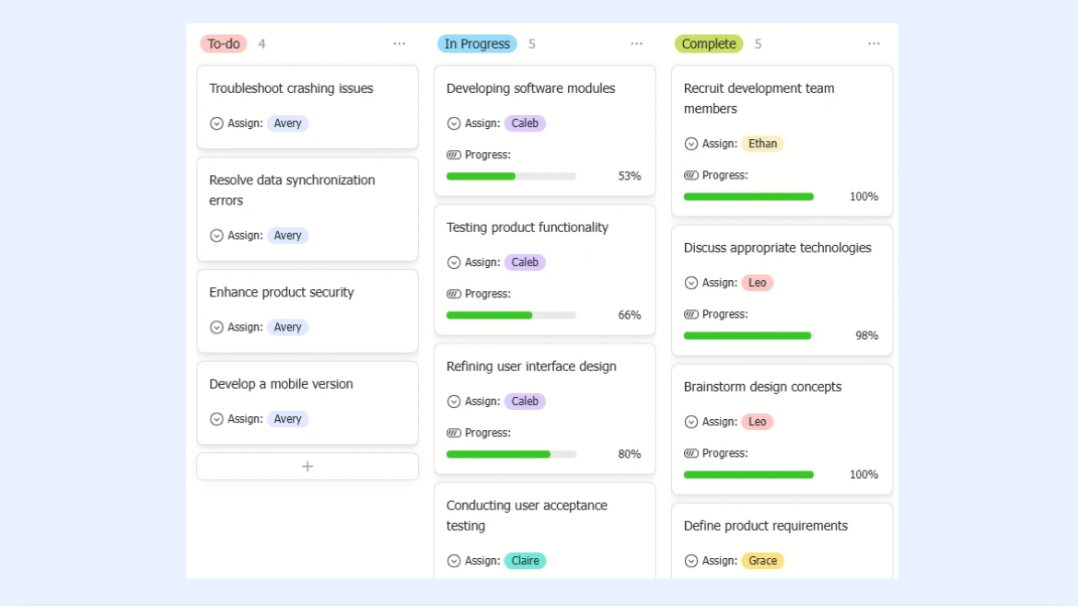Open Discuss appropriate technologies card title
The width and height of the screenshot is (1078, 606).
coord(778,249)
